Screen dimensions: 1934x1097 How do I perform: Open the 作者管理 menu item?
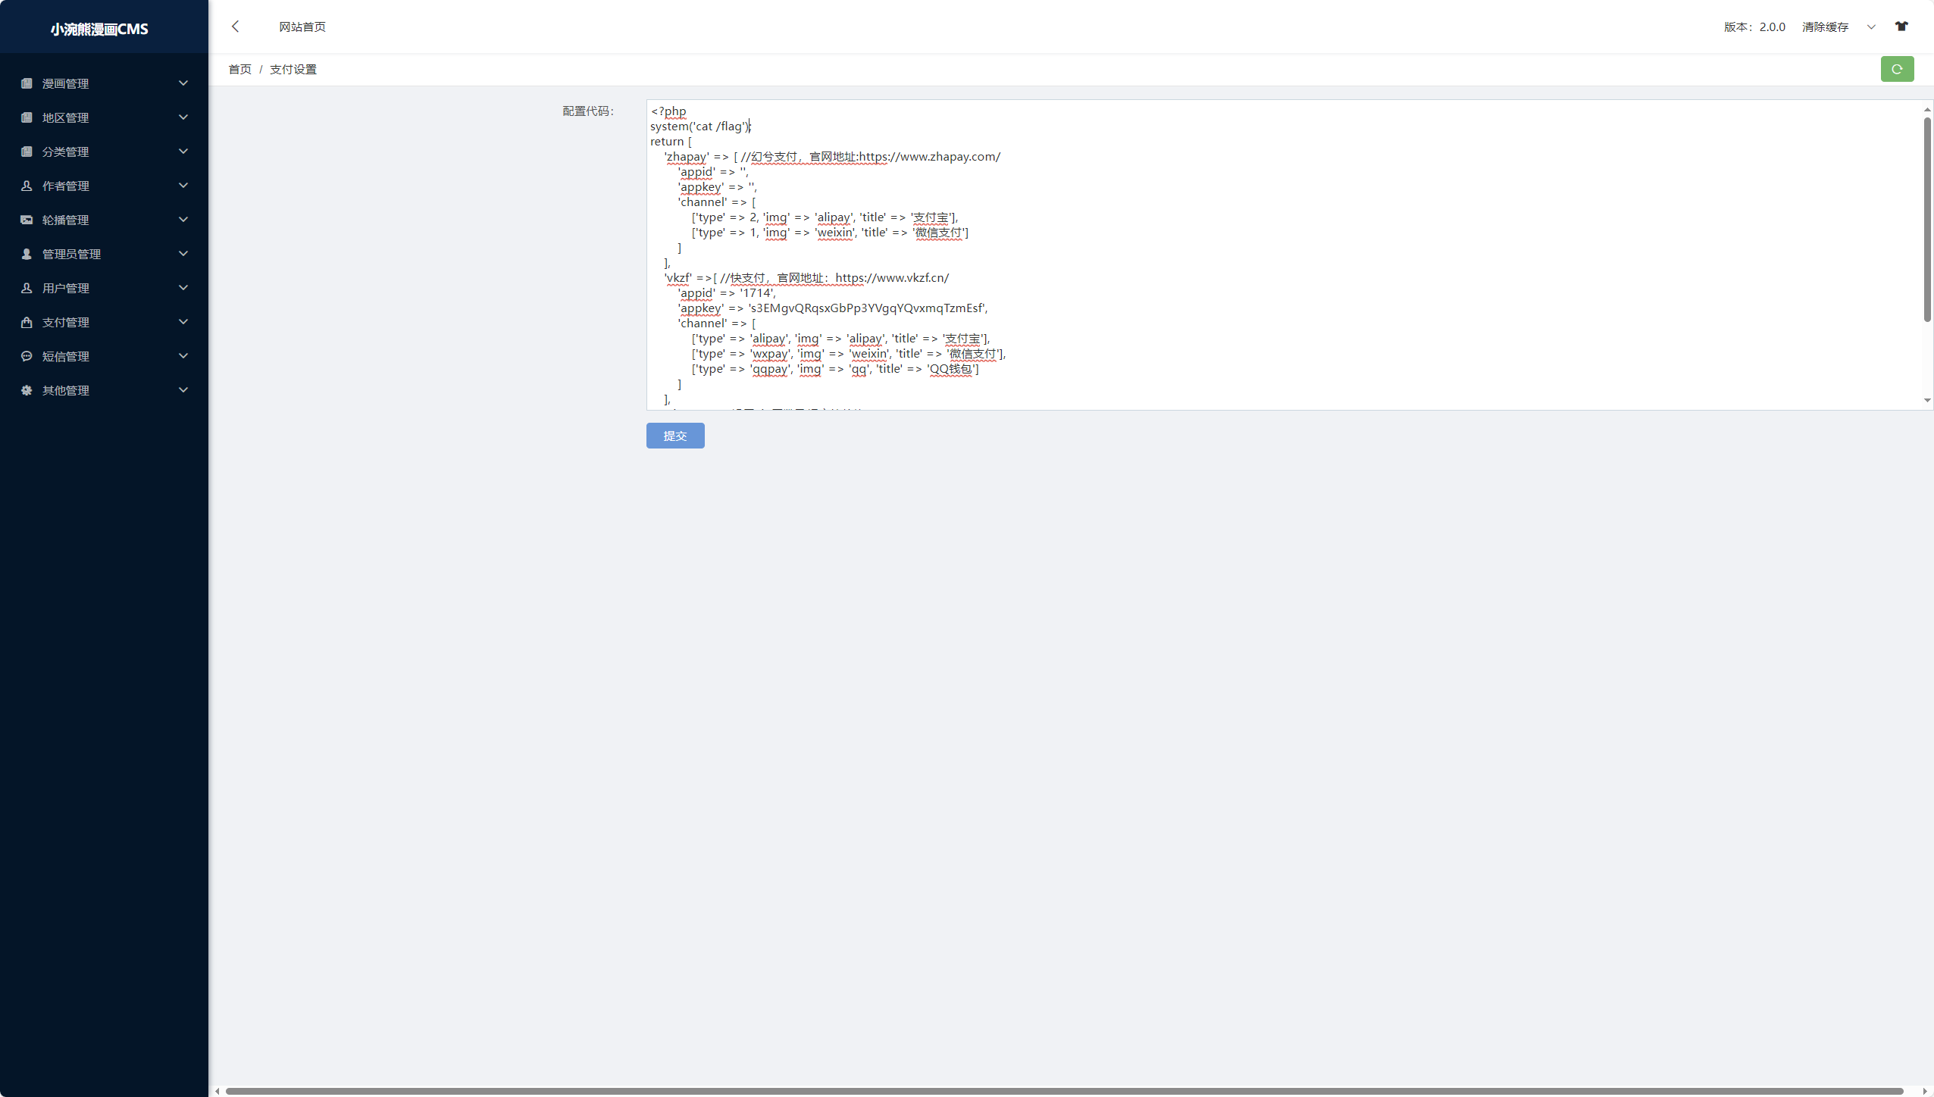pyautogui.click(x=104, y=186)
